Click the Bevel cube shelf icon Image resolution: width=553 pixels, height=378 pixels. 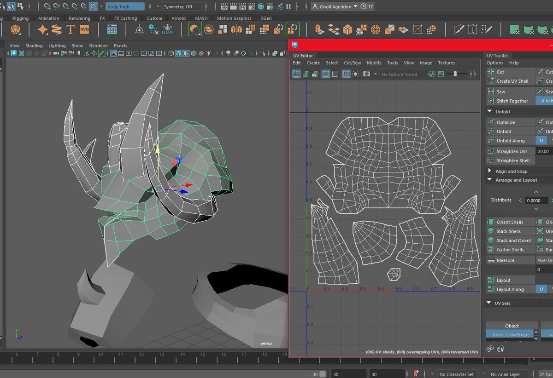(x=347, y=30)
